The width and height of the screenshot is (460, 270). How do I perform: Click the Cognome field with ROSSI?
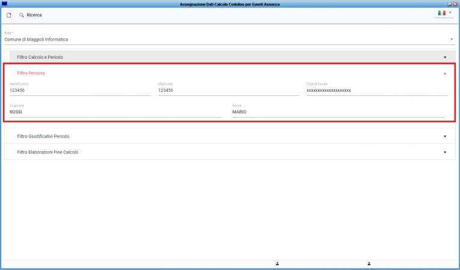pyautogui.click(x=115, y=112)
